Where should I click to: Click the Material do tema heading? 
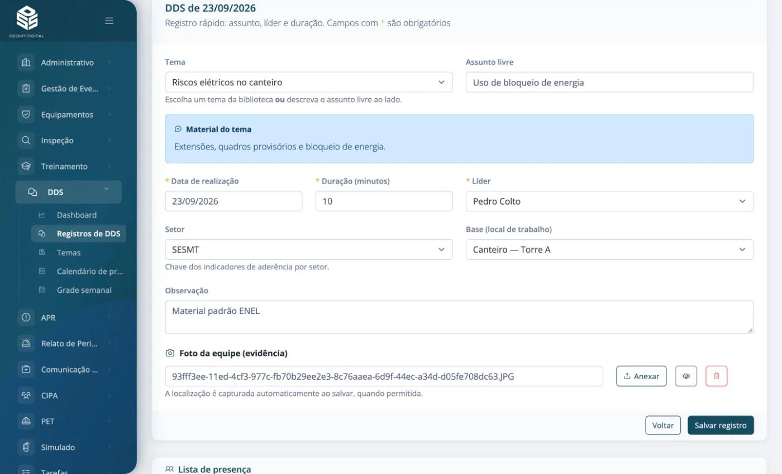pos(218,129)
